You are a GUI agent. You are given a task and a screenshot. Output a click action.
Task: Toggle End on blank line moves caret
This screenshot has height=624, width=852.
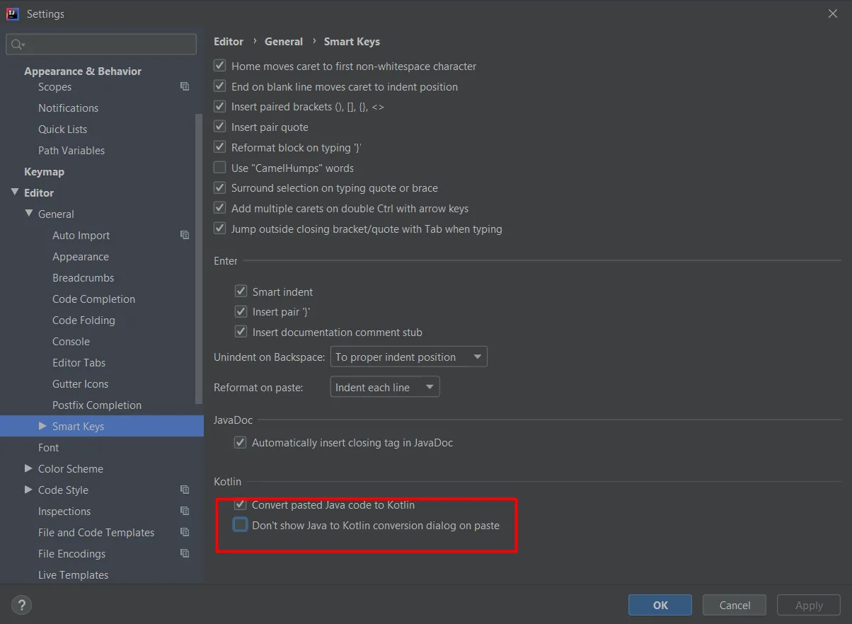pyautogui.click(x=220, y=86)
